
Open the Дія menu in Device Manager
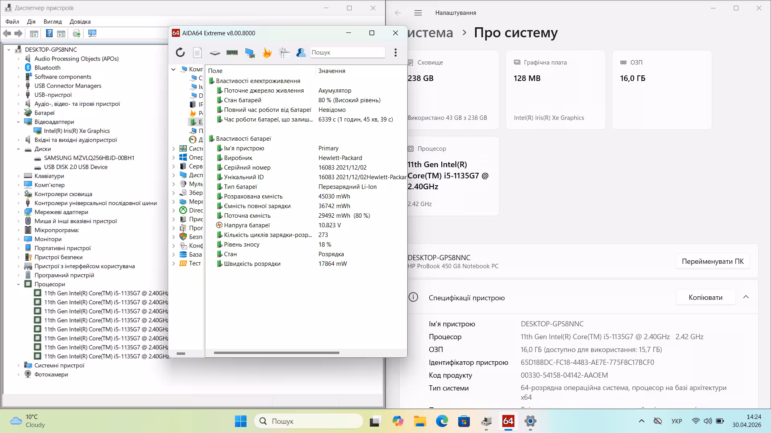pos(31,22)
